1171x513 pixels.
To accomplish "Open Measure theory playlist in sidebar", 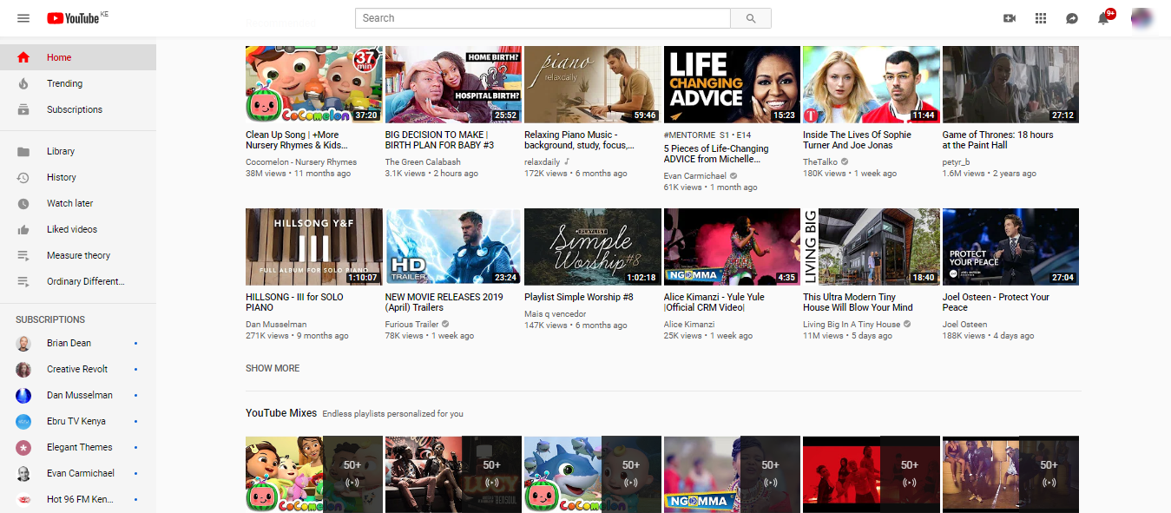I will point(78,255).
